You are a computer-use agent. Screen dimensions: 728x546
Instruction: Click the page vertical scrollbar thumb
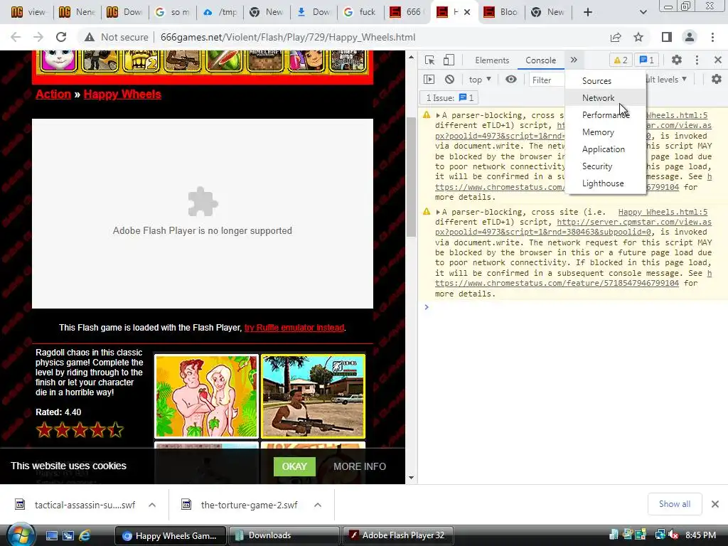(x=411, y=176)
